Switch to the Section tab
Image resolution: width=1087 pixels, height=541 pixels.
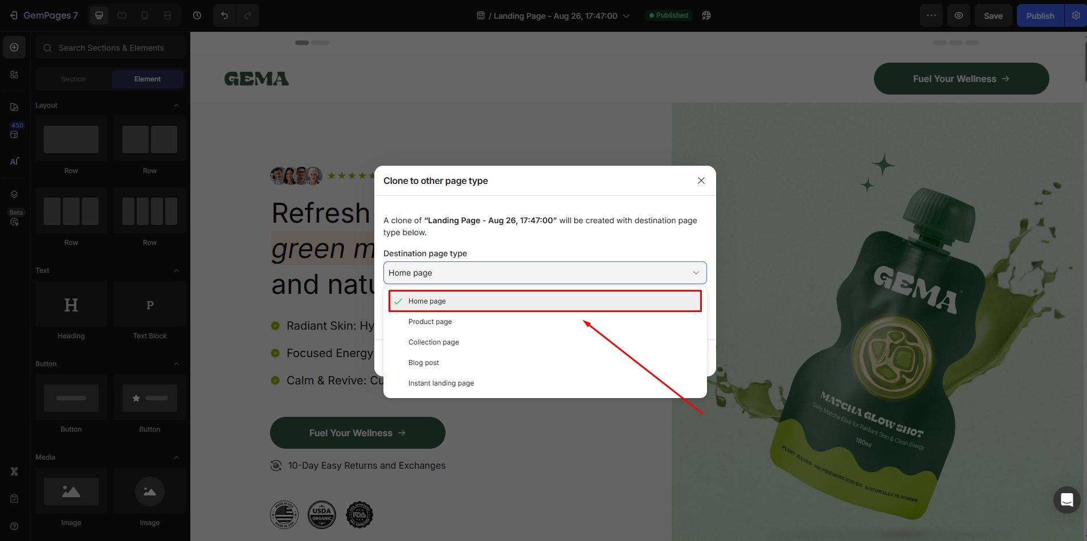(72, 79)
